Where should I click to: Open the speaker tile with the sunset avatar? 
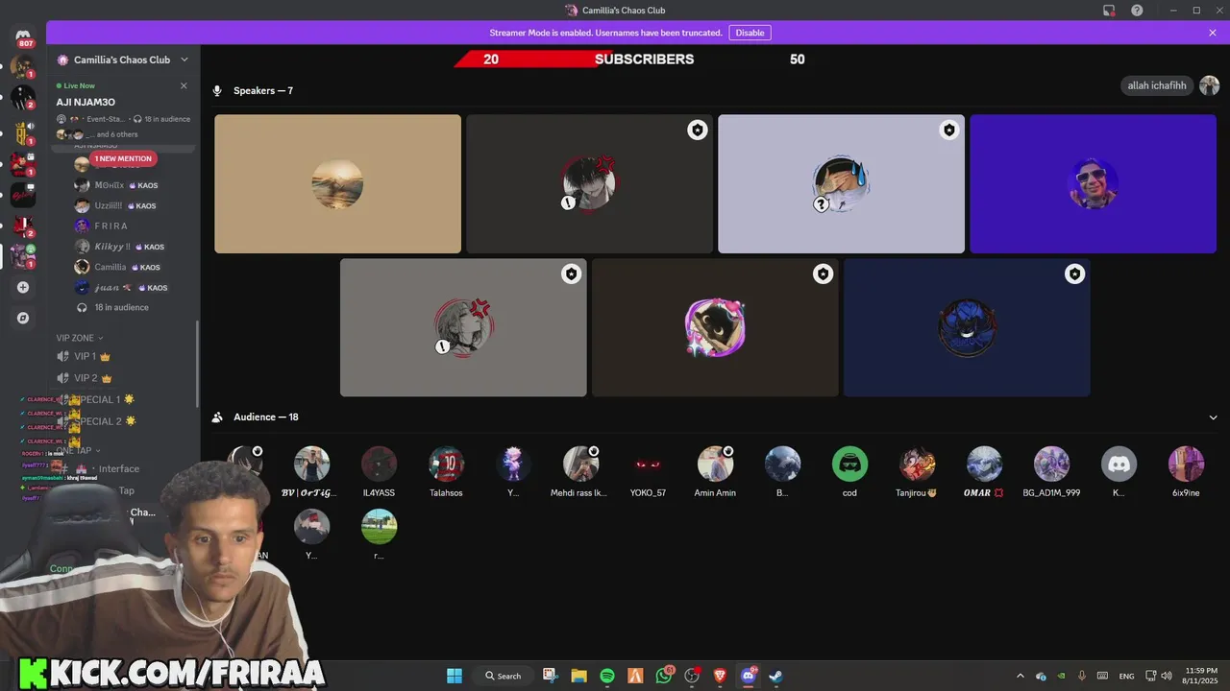[x=337, y=184]
